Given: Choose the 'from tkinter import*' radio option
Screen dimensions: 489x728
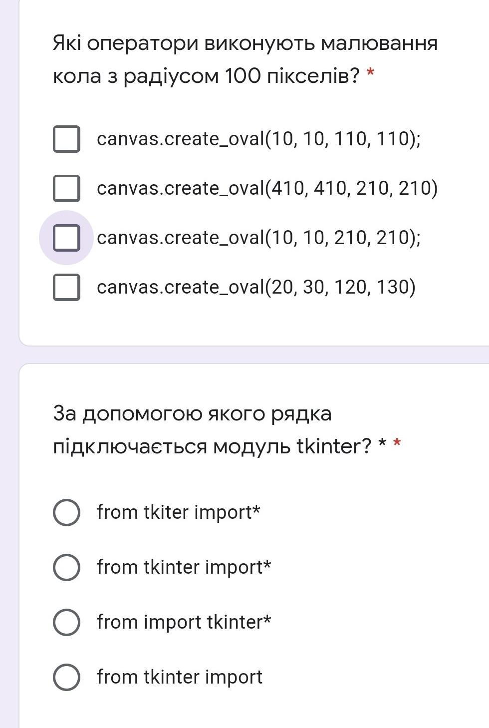Looking at the screenshot, I should [x=66, y=567].
